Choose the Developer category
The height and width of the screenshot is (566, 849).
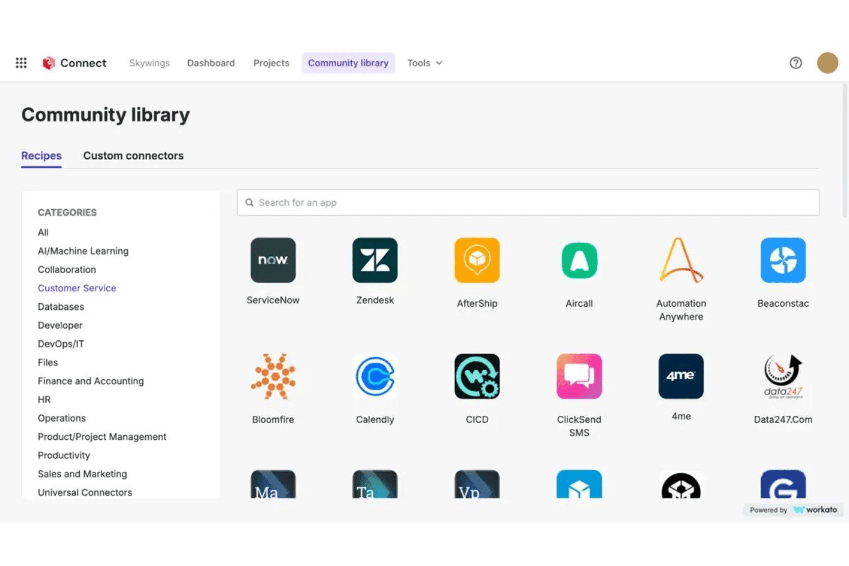point(60,325)
